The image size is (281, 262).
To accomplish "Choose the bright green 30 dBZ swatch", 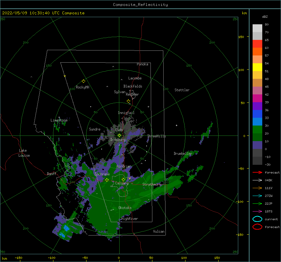I will click(257, 129).
